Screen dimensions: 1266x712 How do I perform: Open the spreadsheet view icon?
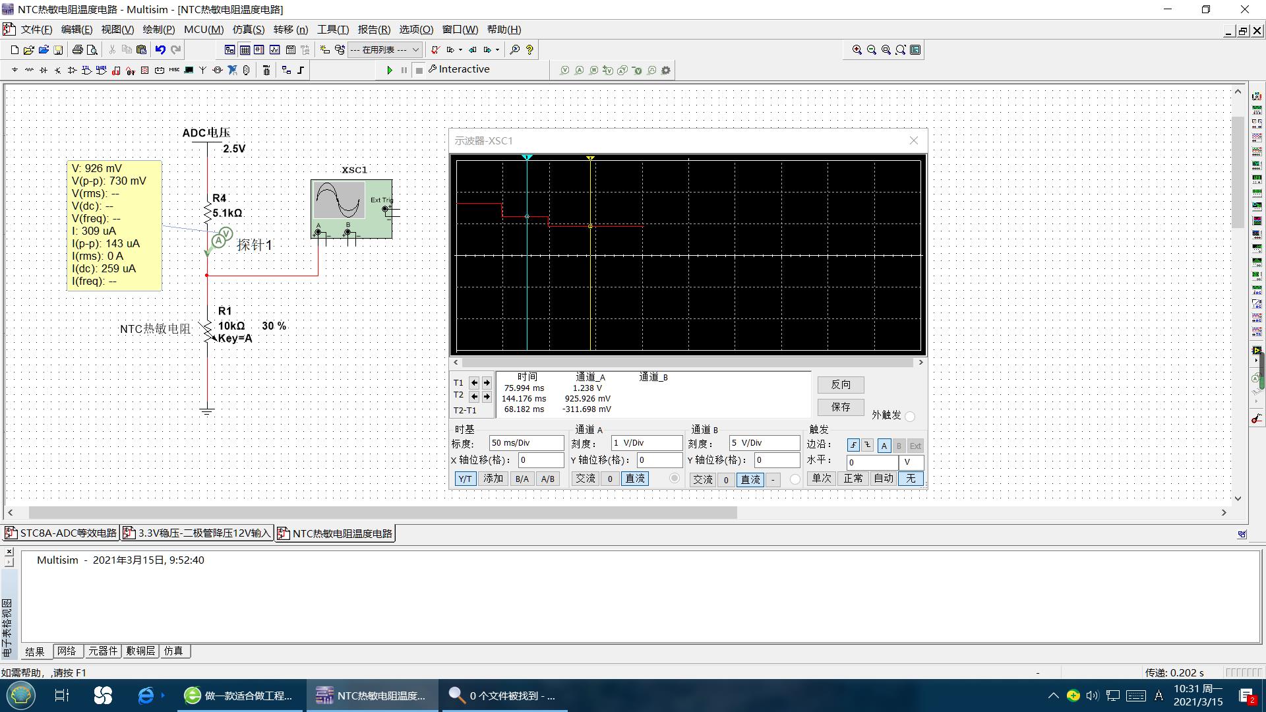tap(245, 49)
